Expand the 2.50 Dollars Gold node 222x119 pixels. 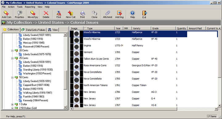(x=12, y=108)
